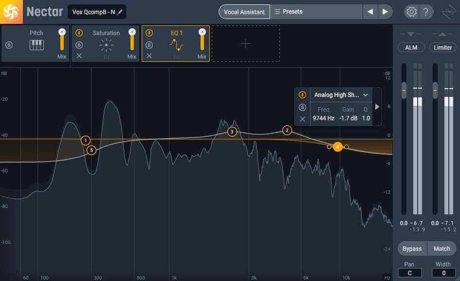Expand band popup with right arrow
The height and width of the screenshot is (281, 460).
click(377, 107)
